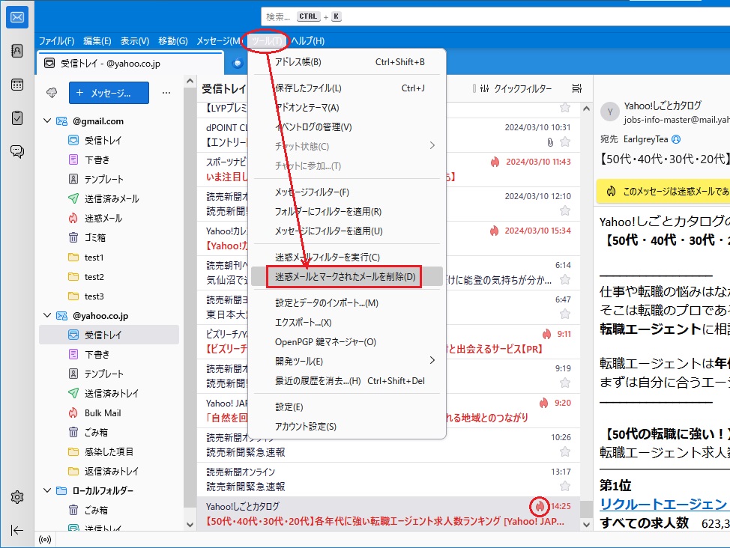The image size is (730, 548).
Task: Collapse the @yahoo.co.jp account tree
Action: (x=48, y=316)
